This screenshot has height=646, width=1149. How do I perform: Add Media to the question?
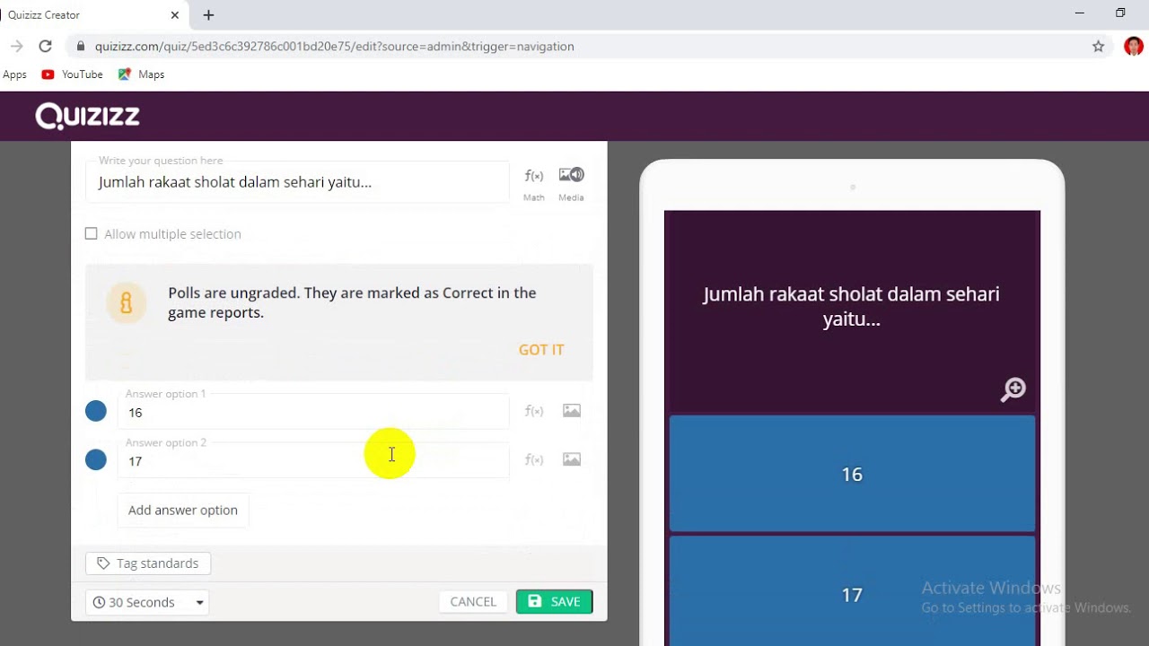coord(571,183)
